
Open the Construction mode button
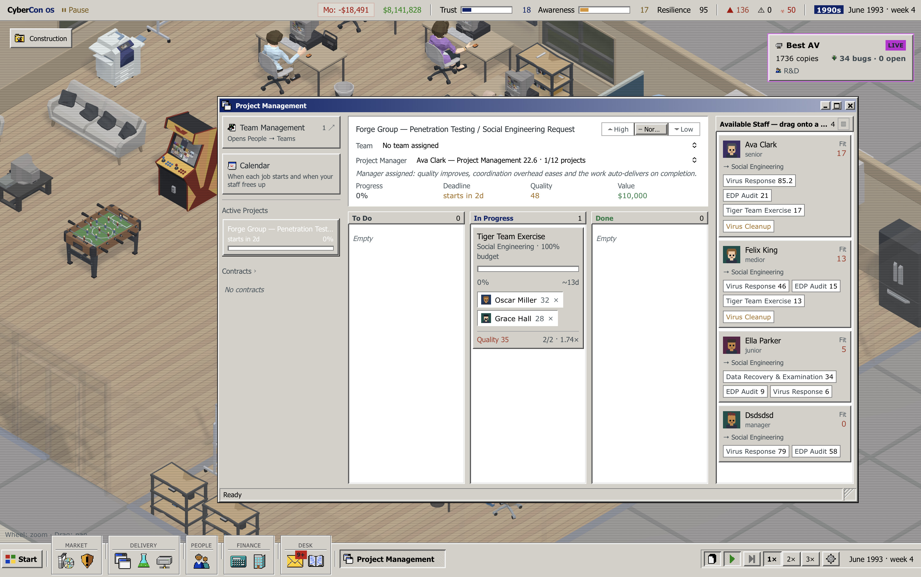click(x=41, y=38)
